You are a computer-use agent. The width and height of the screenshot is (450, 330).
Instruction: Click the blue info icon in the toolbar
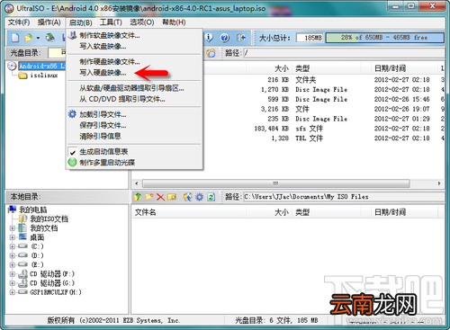(209, 38)
